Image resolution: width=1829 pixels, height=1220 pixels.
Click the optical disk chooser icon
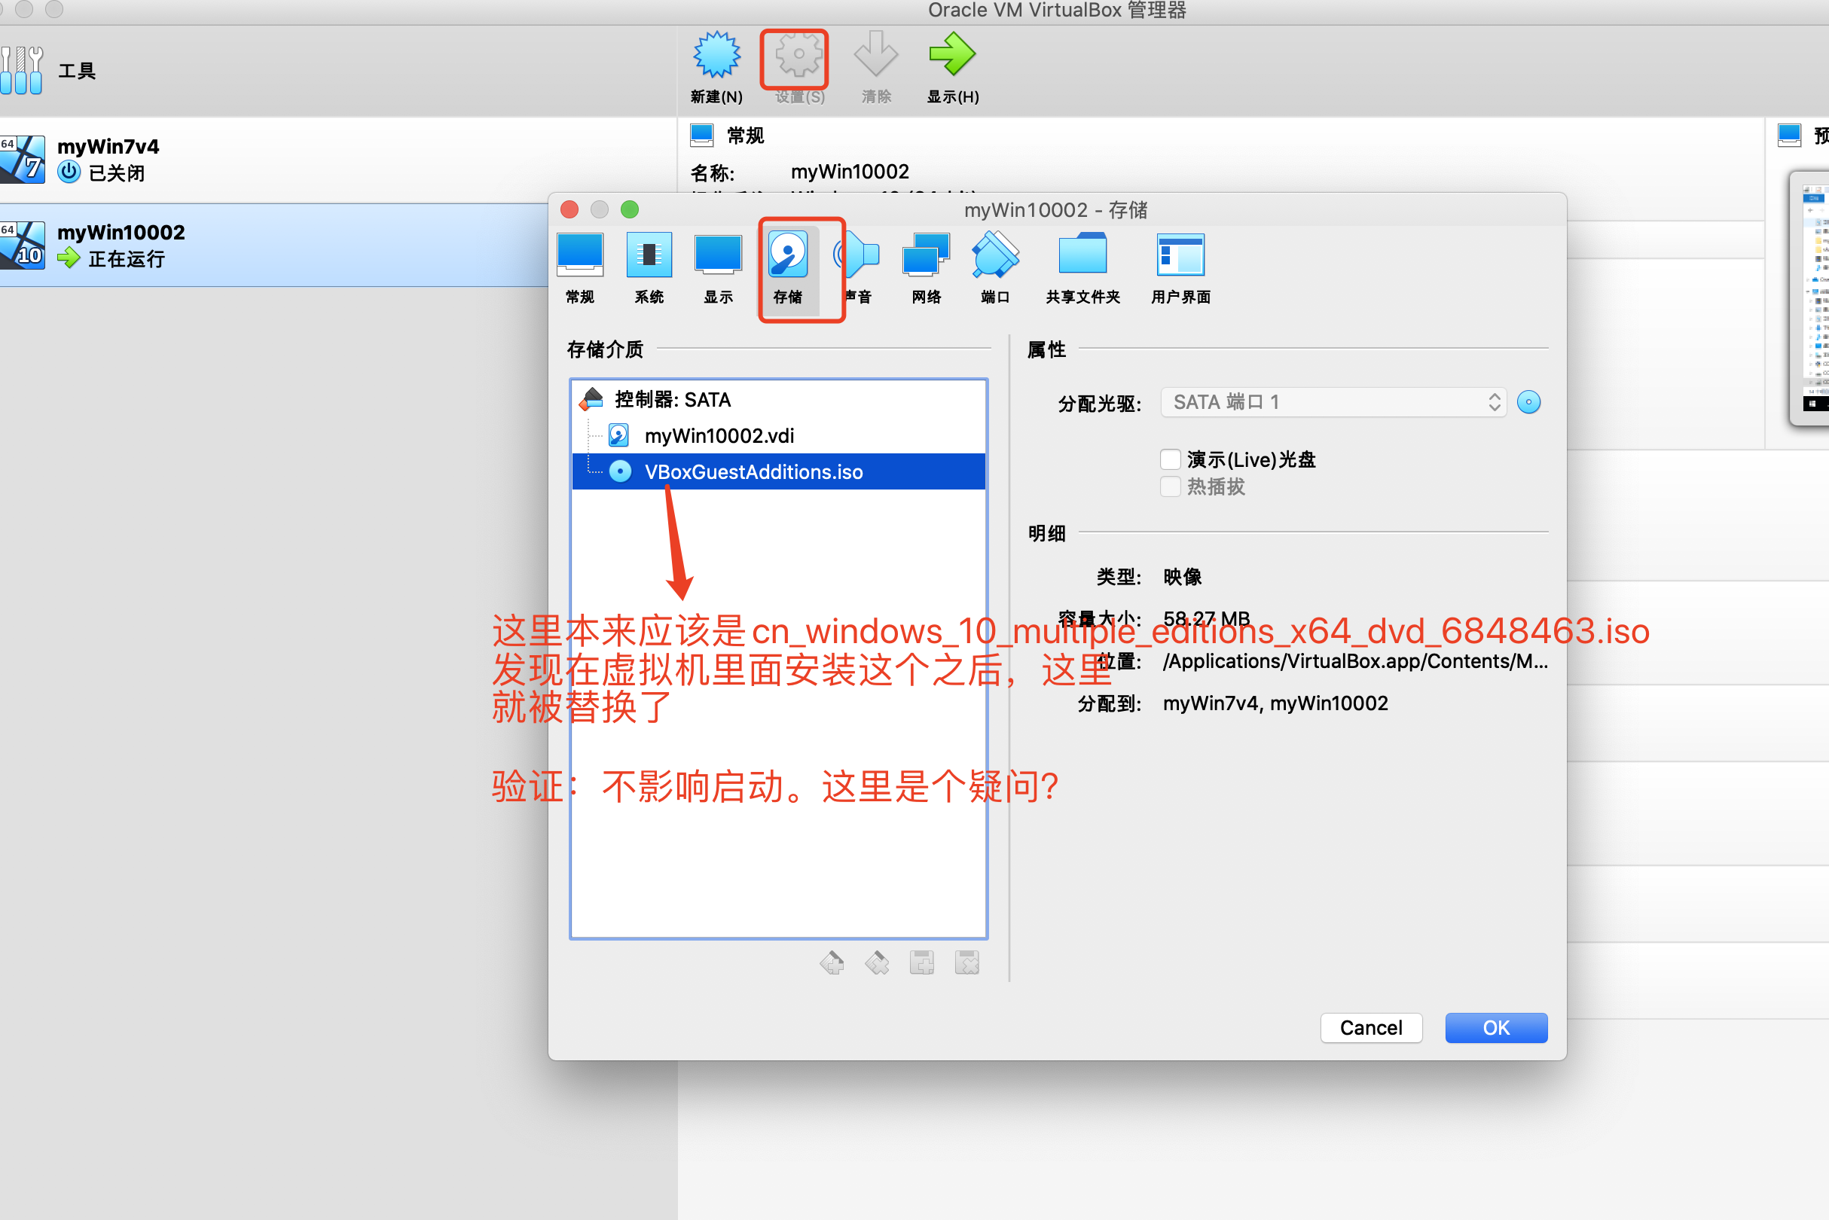[x=1528, y=402]
